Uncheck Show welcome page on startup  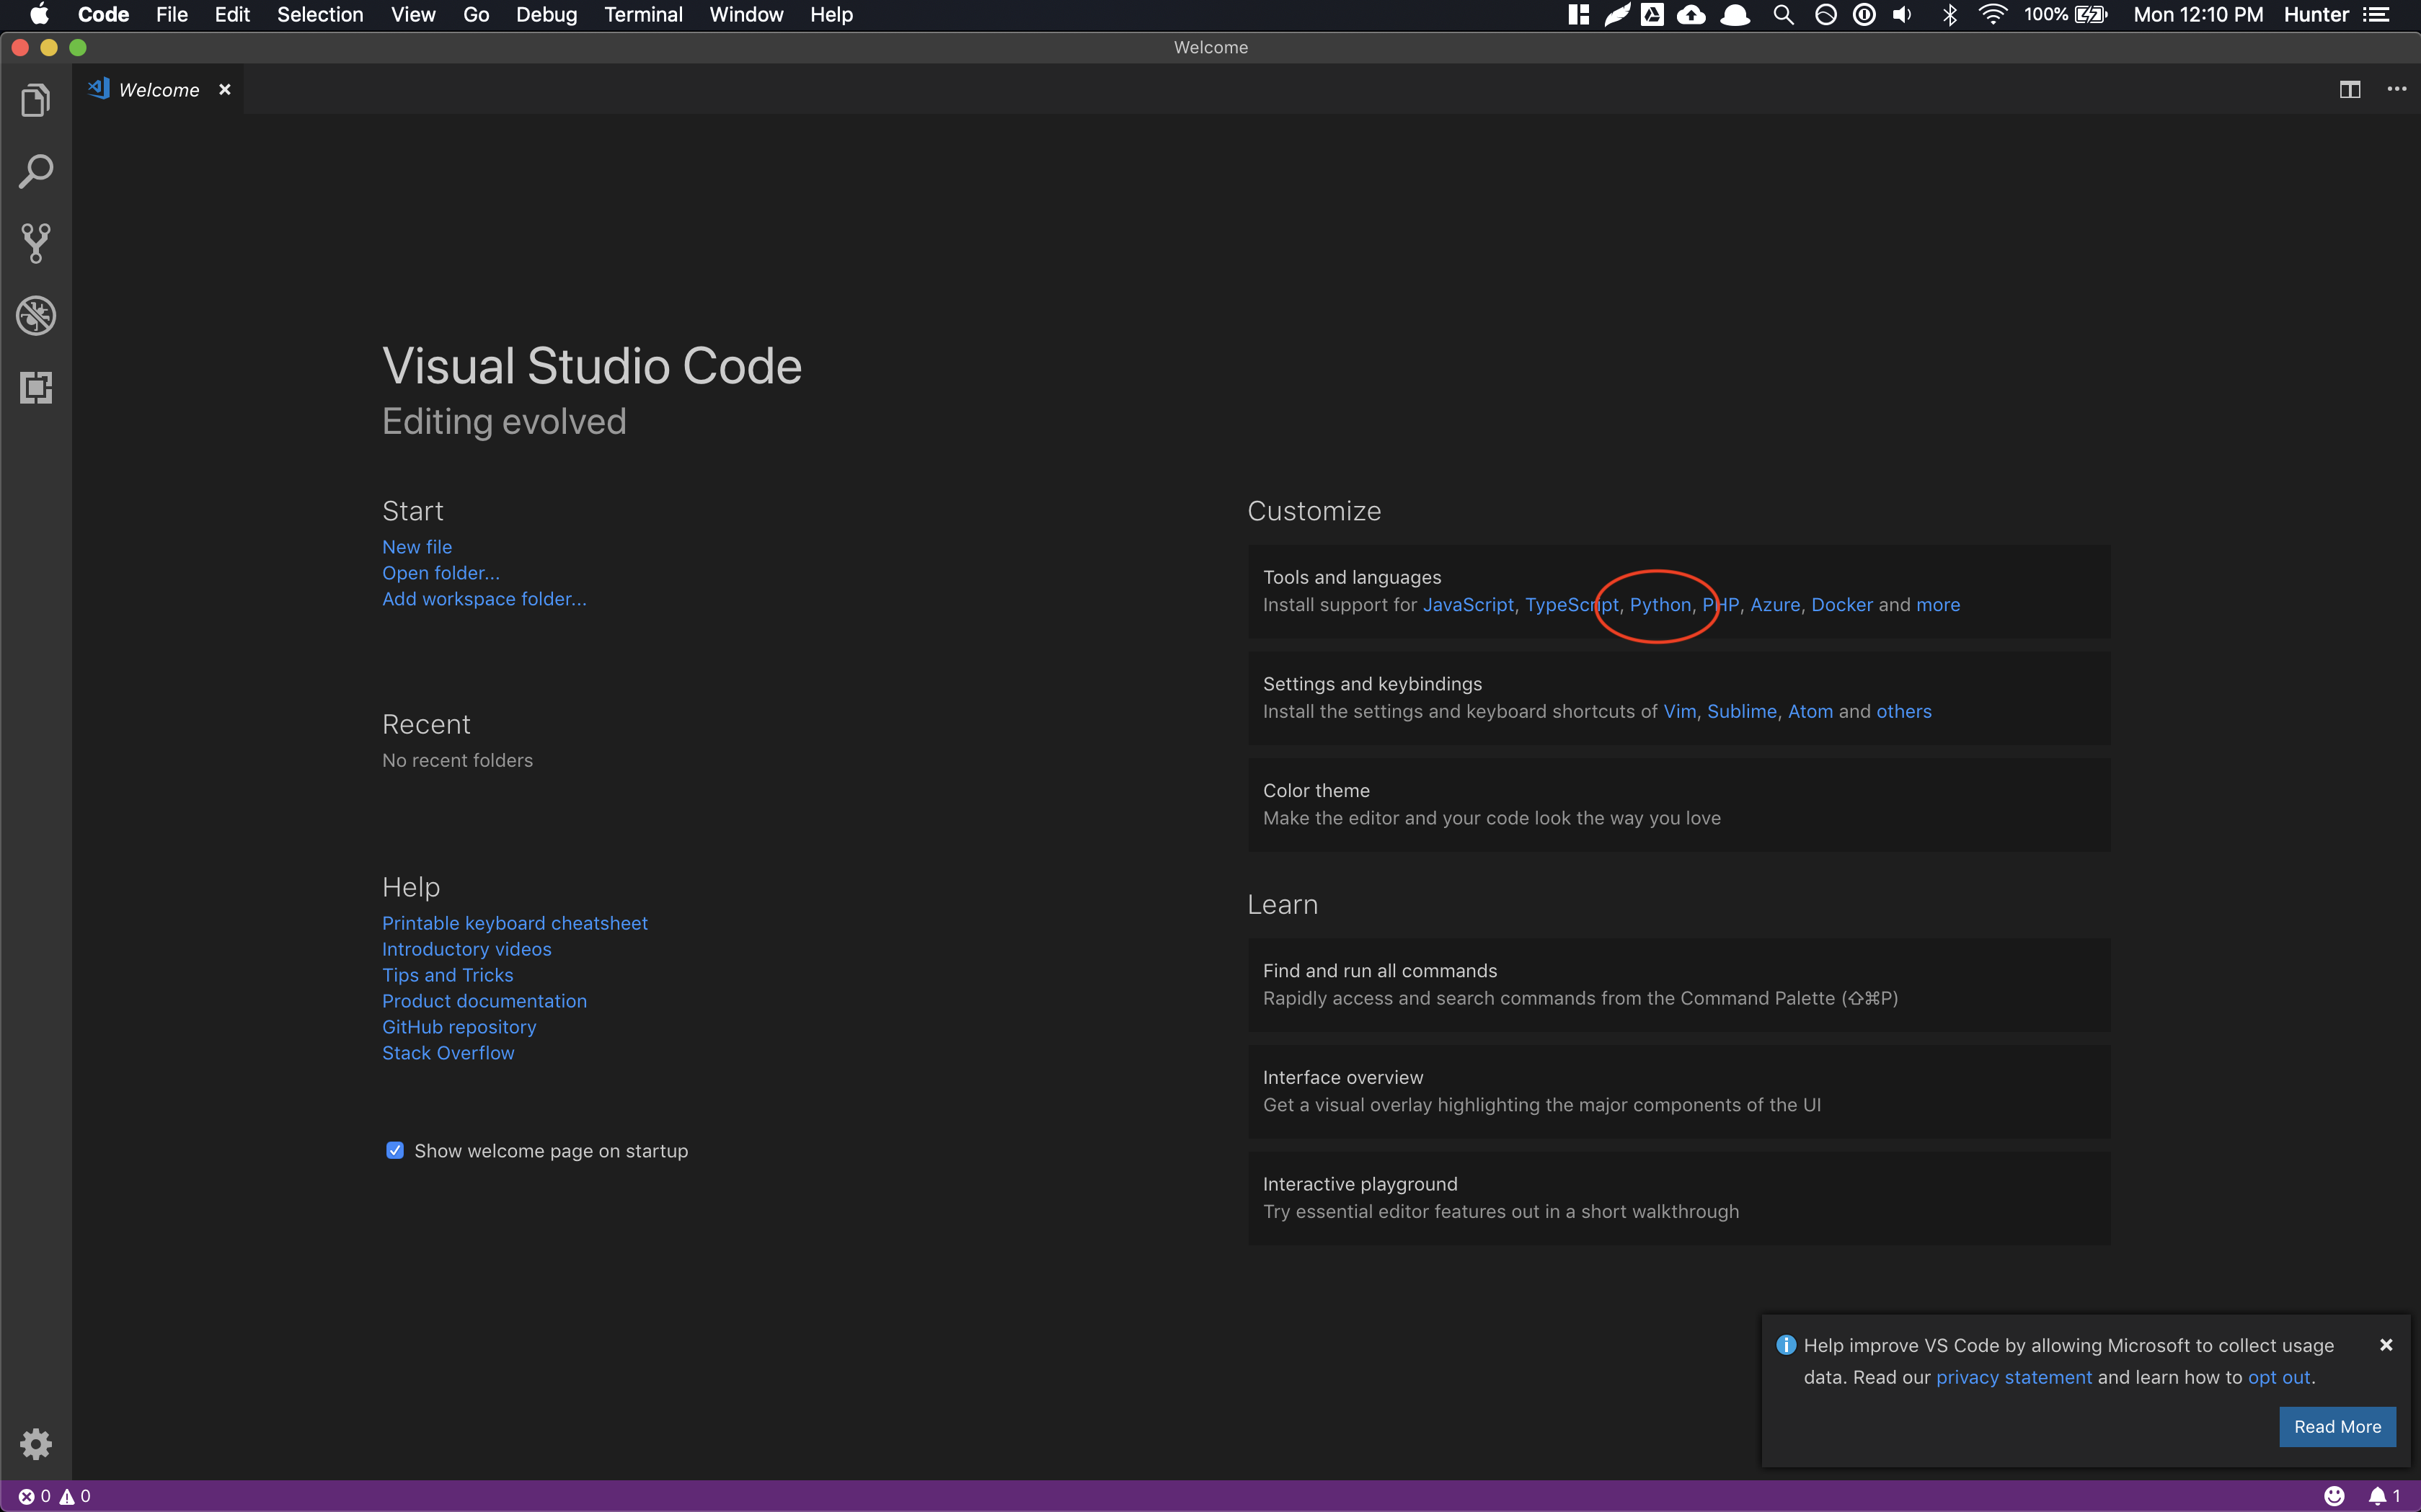[x=394, y=1150]
